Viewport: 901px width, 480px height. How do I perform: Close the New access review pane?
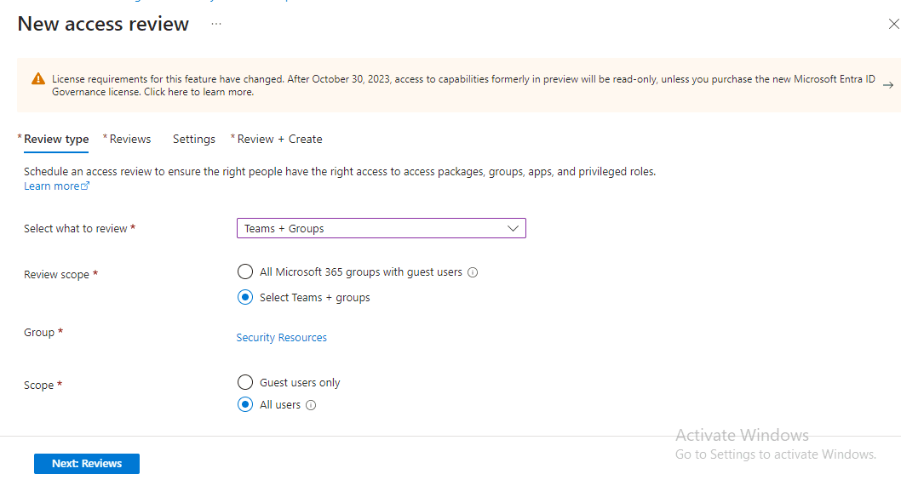[x=892, y=25]
